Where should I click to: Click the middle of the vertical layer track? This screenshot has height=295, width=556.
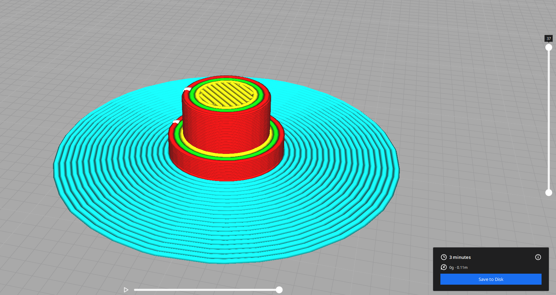(x=549, y=120)
